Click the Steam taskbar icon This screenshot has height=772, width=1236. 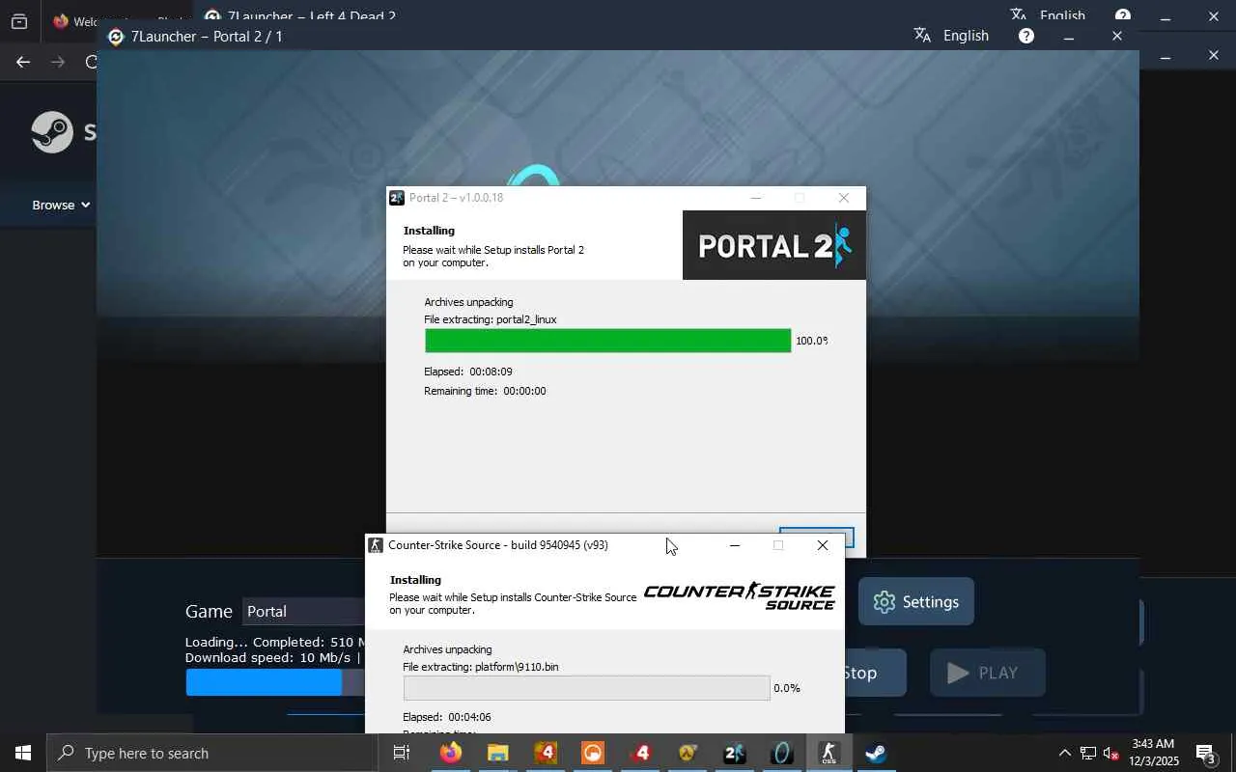(x=876, y=753)
